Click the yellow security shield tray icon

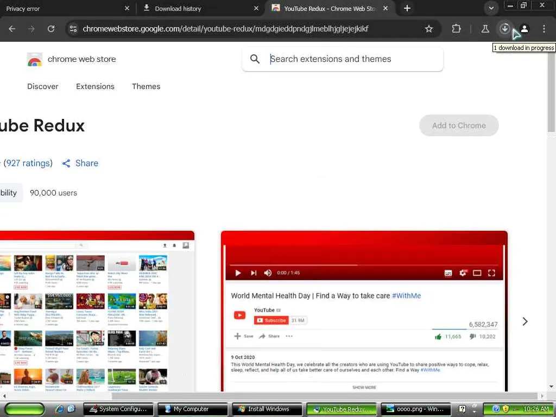pos(506,409)
